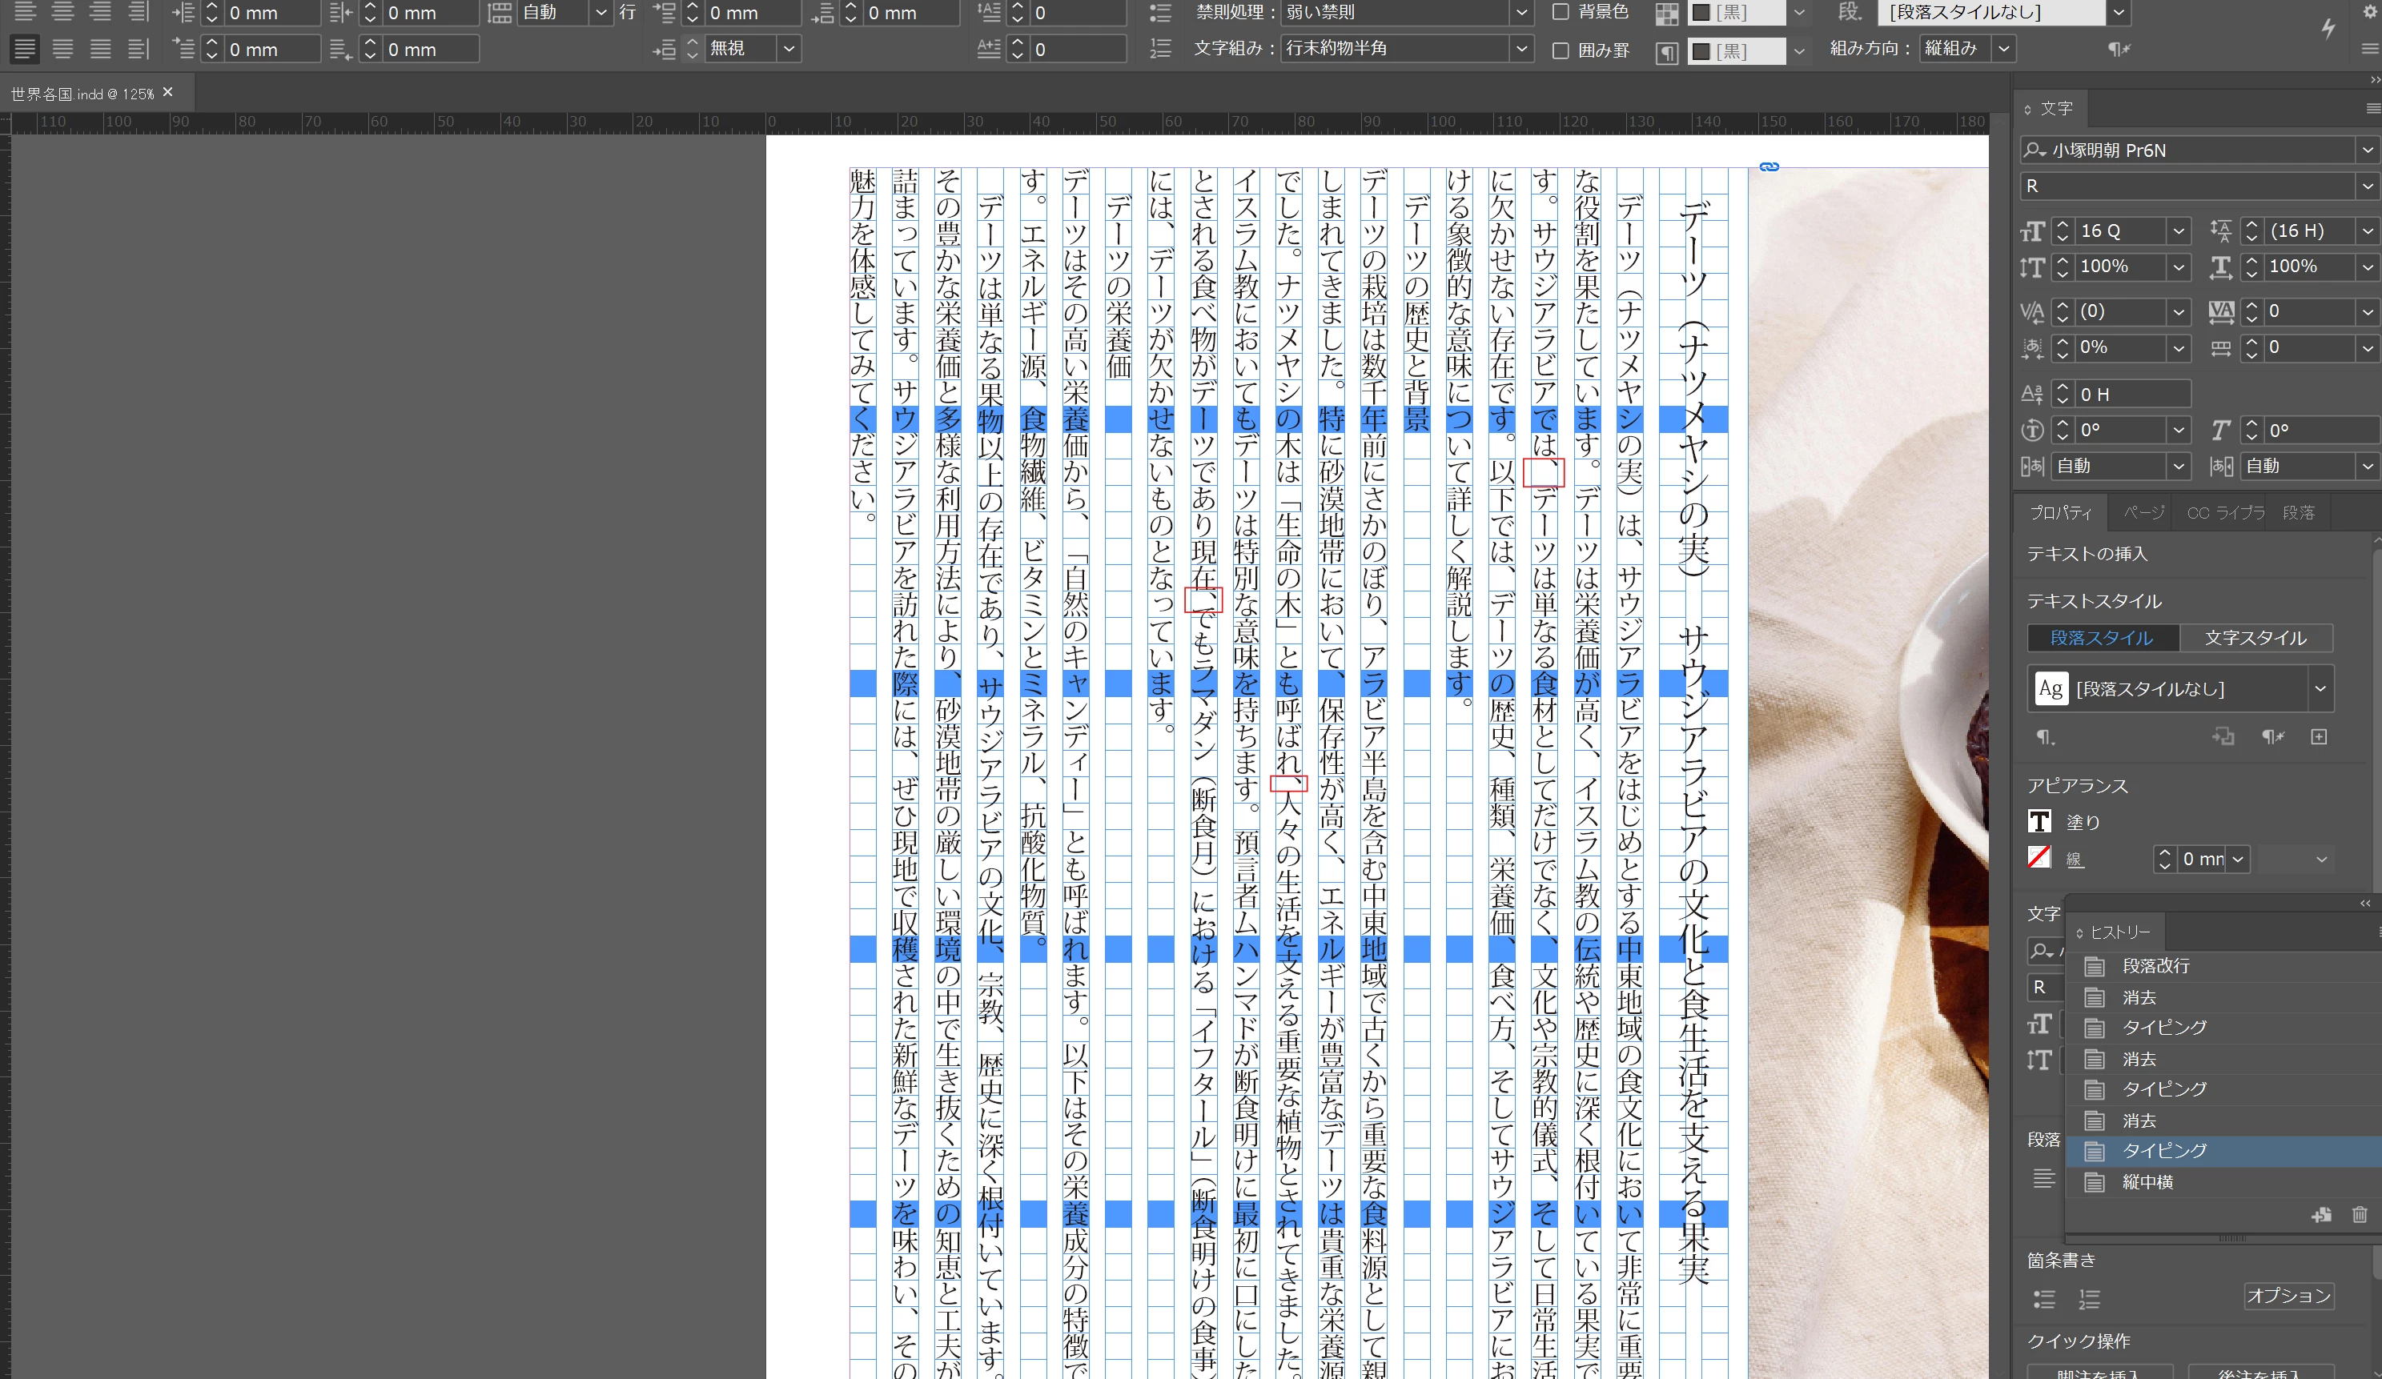Click the 16 Q font size field

click(x=2116, y=231)
